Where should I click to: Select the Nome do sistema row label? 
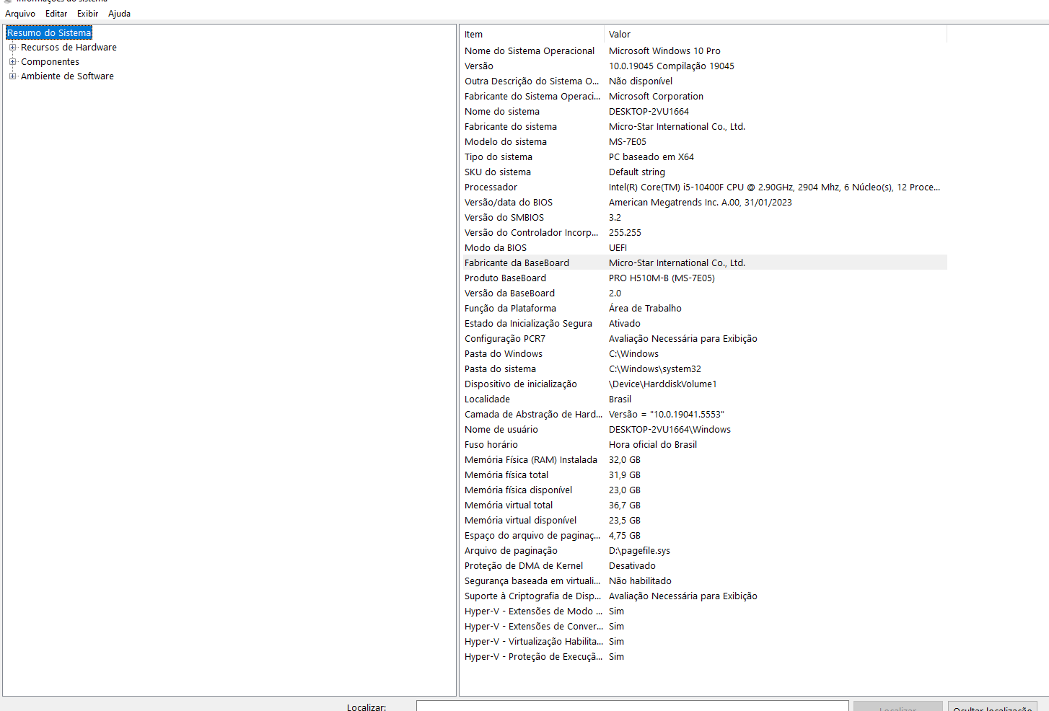tap(502, 112)
